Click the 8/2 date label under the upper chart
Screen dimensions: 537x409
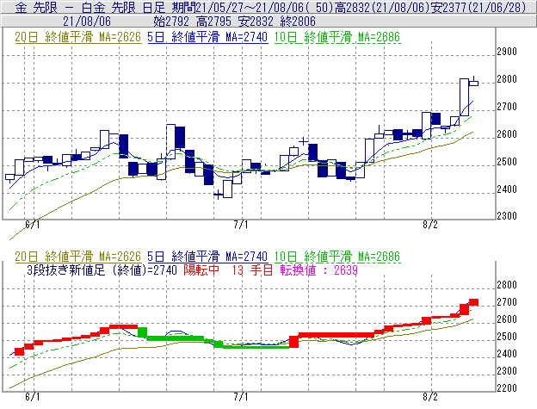coord(430,225)
